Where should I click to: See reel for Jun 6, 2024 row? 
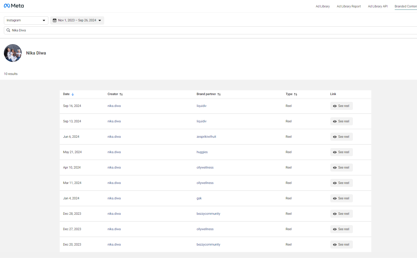click(x=341, y=137)
